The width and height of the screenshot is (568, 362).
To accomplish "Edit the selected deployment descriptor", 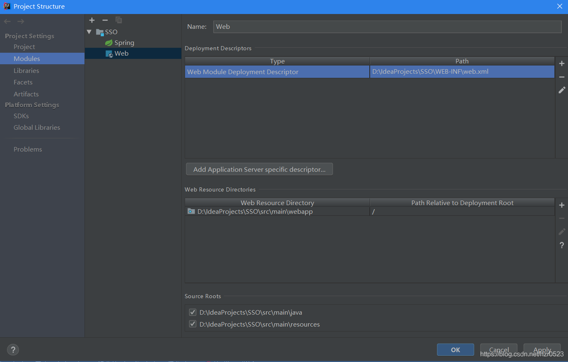I will coord(562,90).
